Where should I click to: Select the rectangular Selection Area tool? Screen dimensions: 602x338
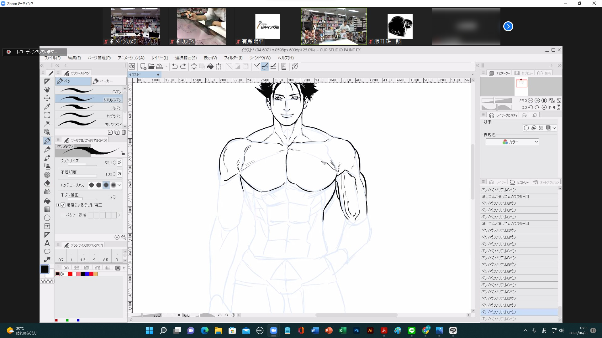(x=47, y=115)
